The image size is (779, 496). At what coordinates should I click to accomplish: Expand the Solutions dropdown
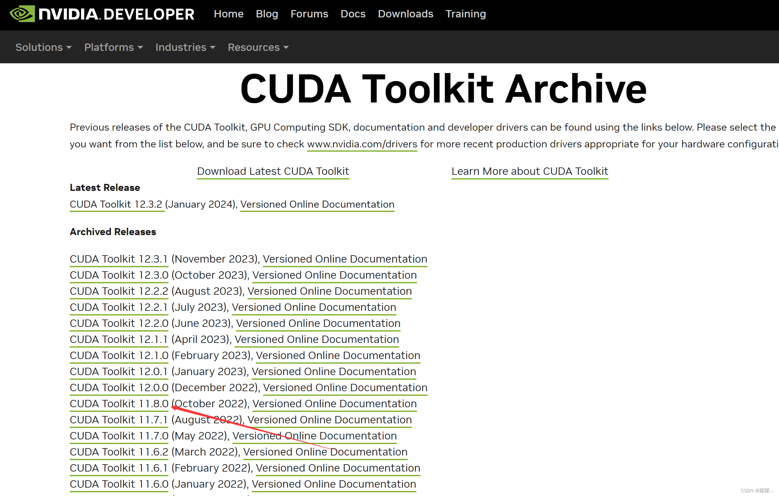tap(44, 47)
